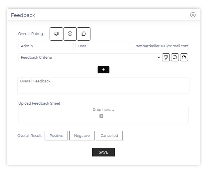Screen dimensions: 207x173
Task: Click into the Overall Feedback text area
Action: [x=103, y=85]
